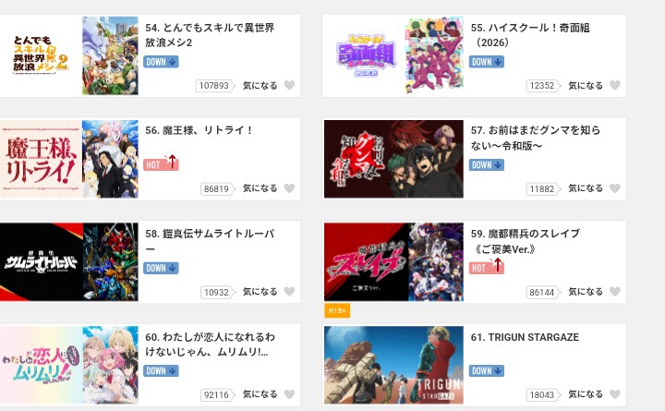Image resolution: width=665 pixels, height=411 pixels.
Task: Click HOT badge on 魔王様、リトライ!
Action: [x=161, y=163]
